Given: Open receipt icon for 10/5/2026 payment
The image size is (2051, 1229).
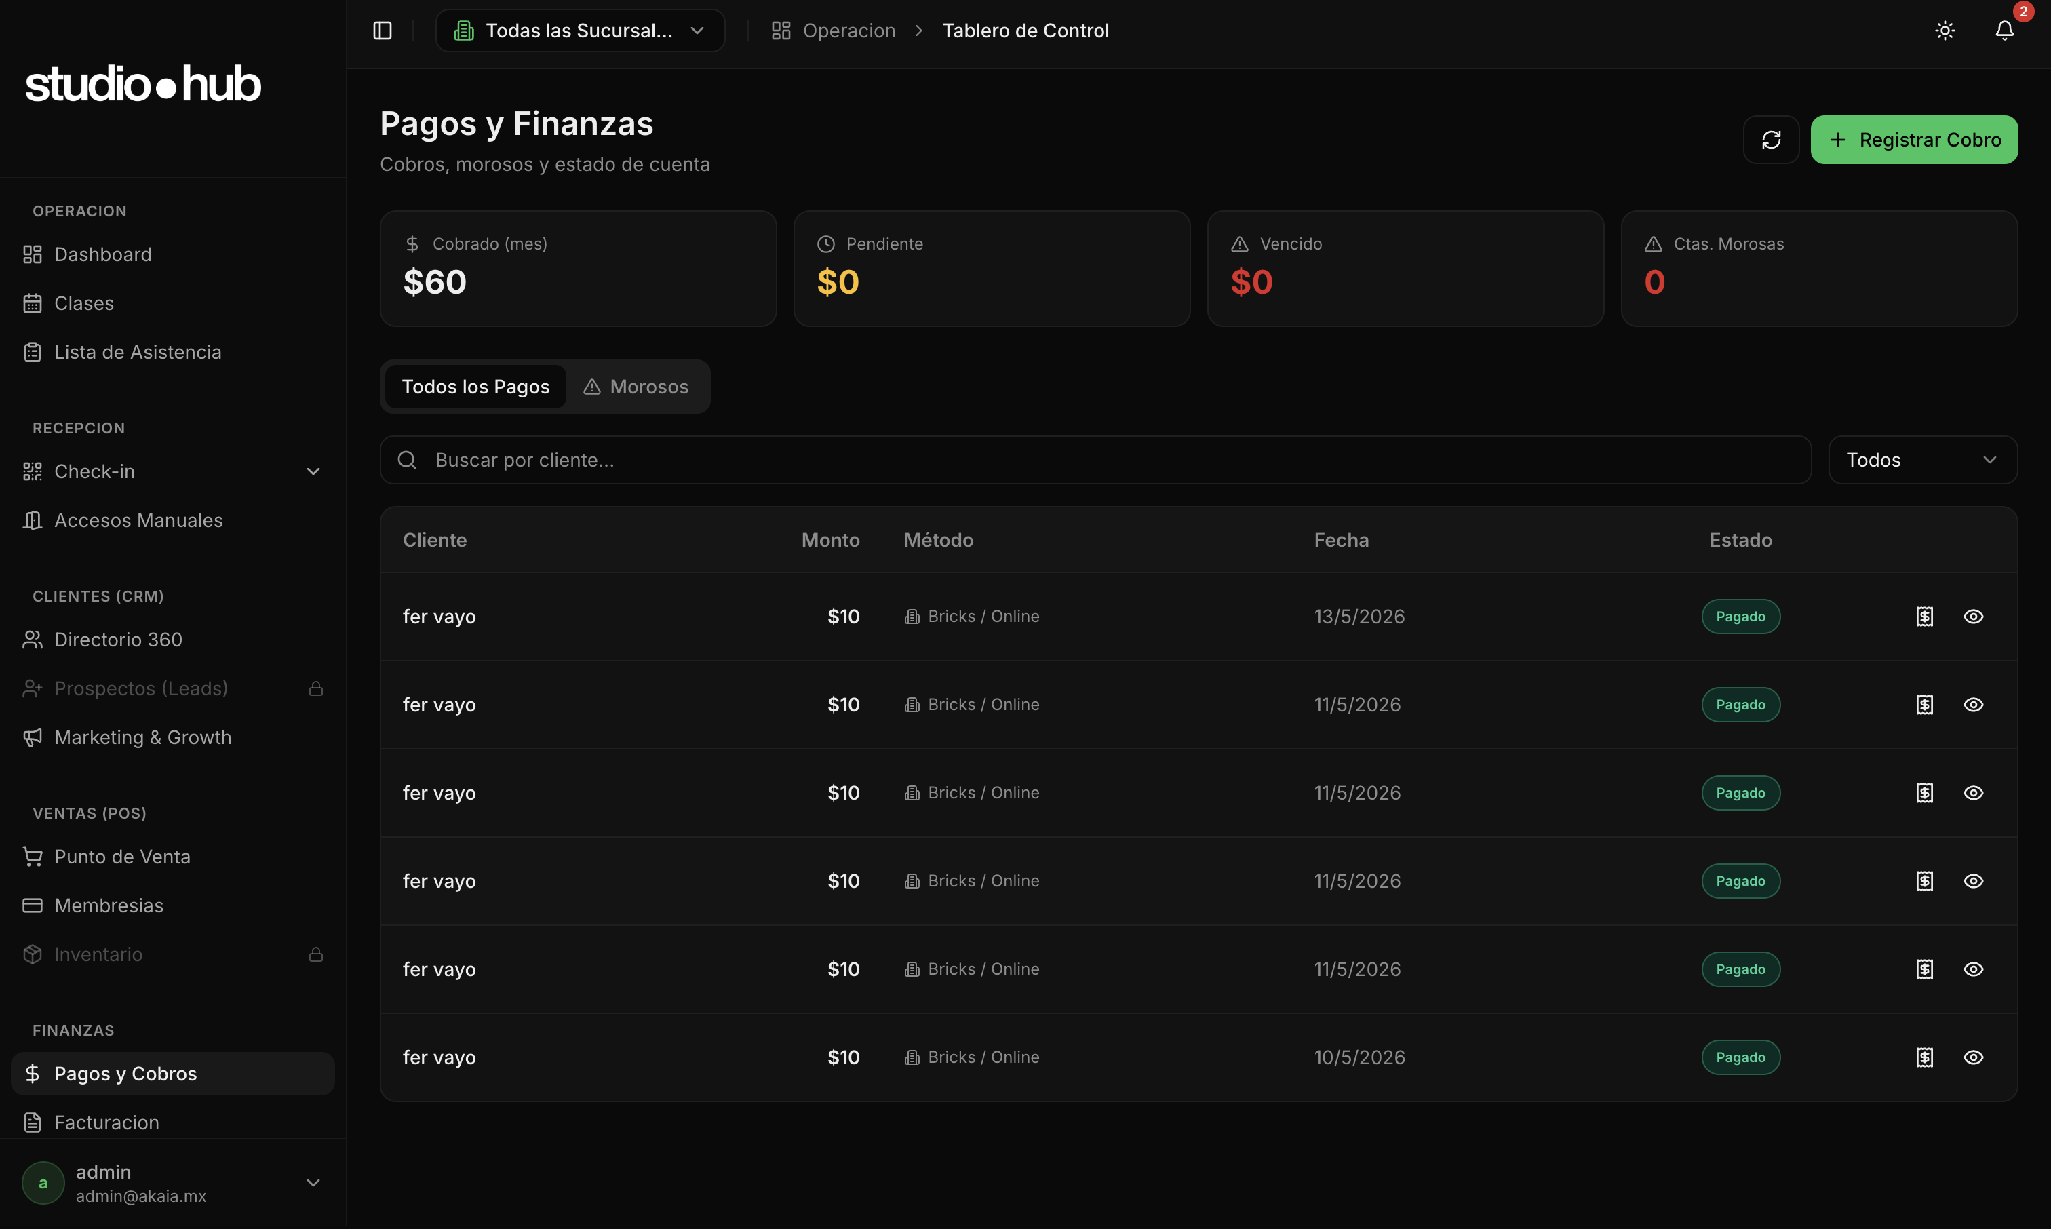Looking at the screenshot, I should 1924,1057.
